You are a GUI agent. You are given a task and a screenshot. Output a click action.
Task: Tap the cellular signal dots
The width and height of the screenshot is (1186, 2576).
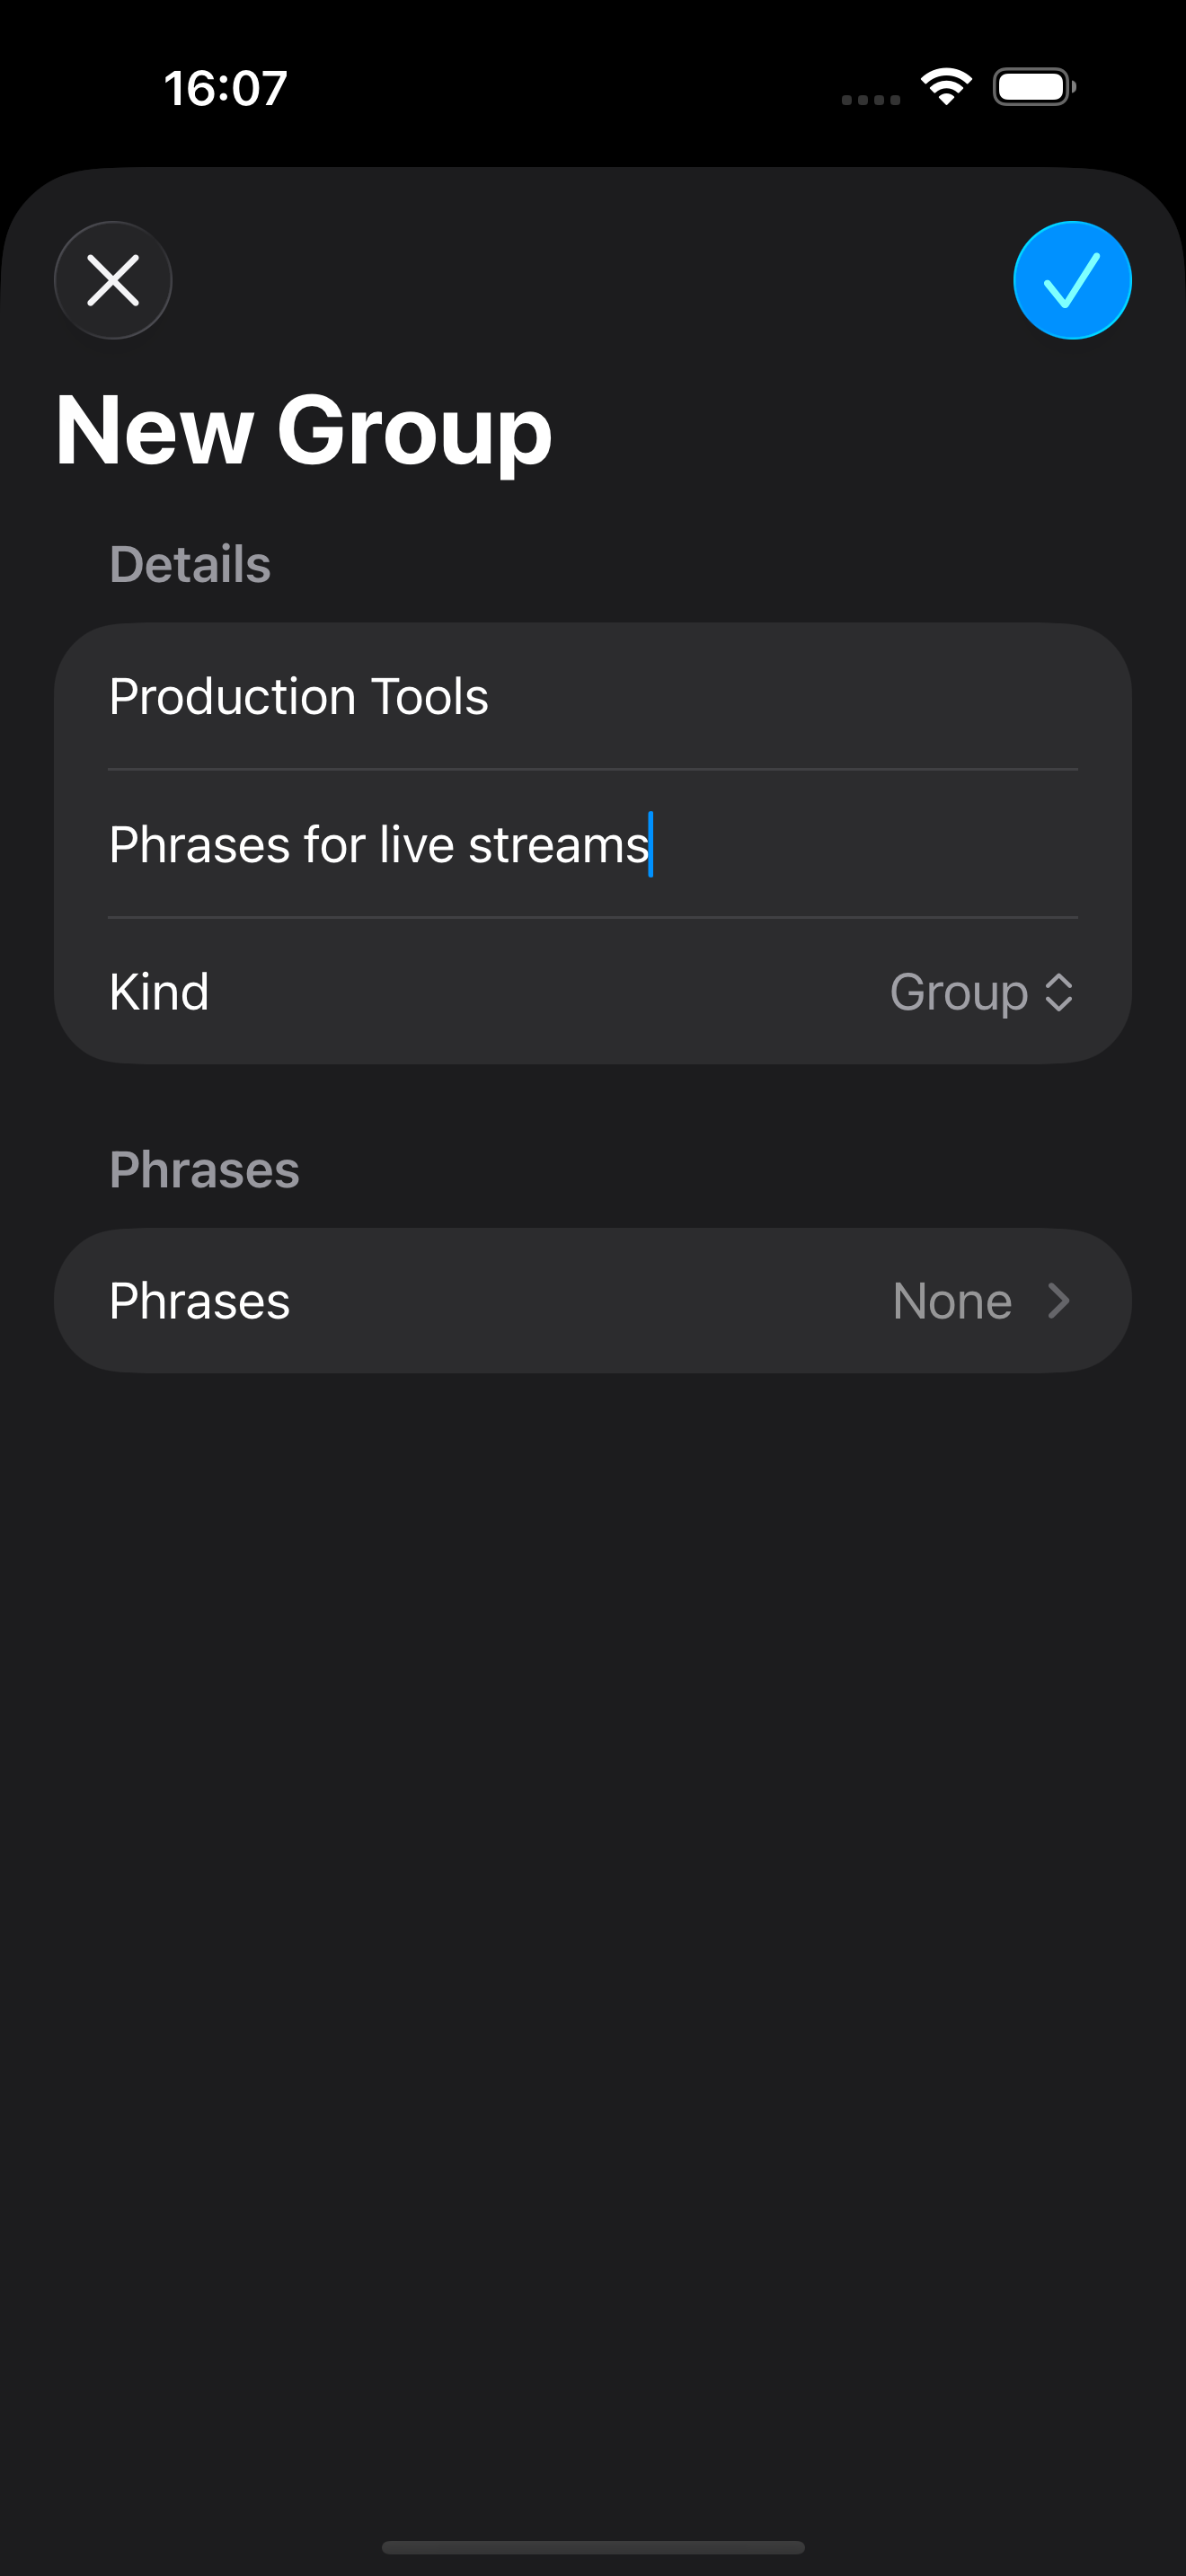point(870,99)
